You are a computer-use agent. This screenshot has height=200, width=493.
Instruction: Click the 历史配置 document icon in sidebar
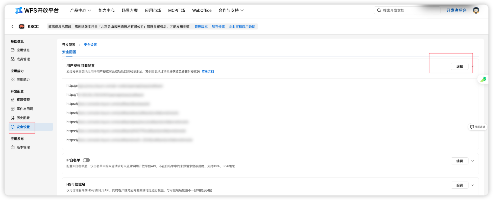click(13, 118)
